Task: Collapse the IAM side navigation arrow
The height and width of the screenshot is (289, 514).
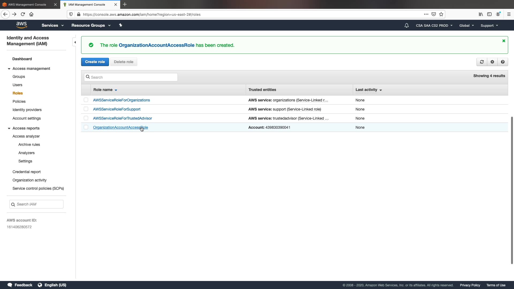Action: click(x=75, y=42)
